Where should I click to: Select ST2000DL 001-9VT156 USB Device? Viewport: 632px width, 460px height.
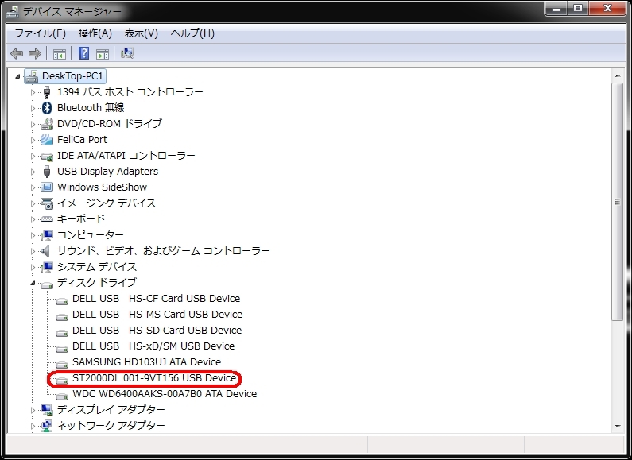(x=154, y=378)
